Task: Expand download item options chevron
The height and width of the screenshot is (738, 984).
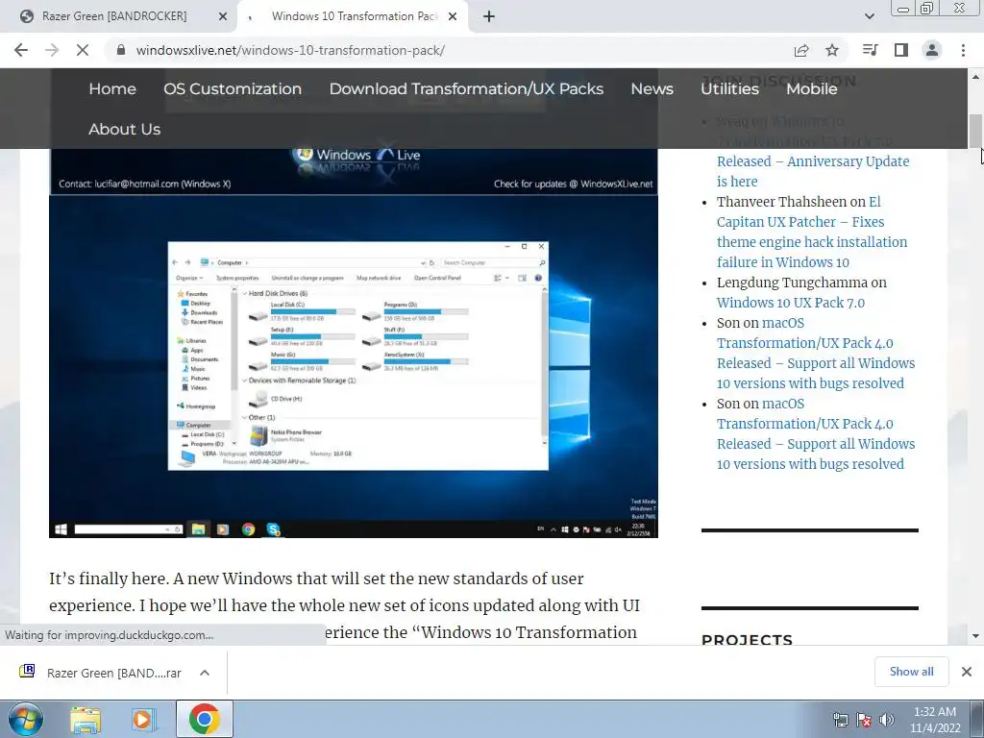Action: pos(204,673)
